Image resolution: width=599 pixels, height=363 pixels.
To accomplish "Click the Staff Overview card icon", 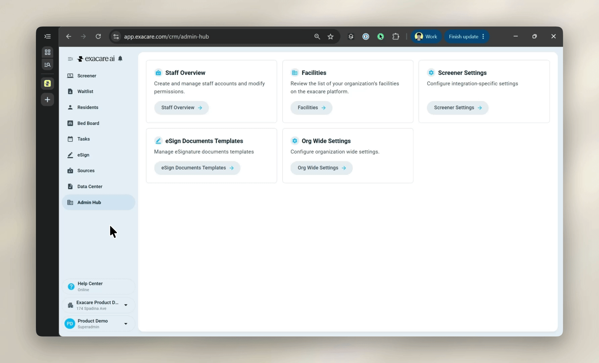I will [x=158, y=73].
